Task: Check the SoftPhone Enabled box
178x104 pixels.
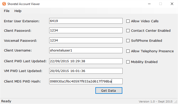Action: (x=128, y=41)
